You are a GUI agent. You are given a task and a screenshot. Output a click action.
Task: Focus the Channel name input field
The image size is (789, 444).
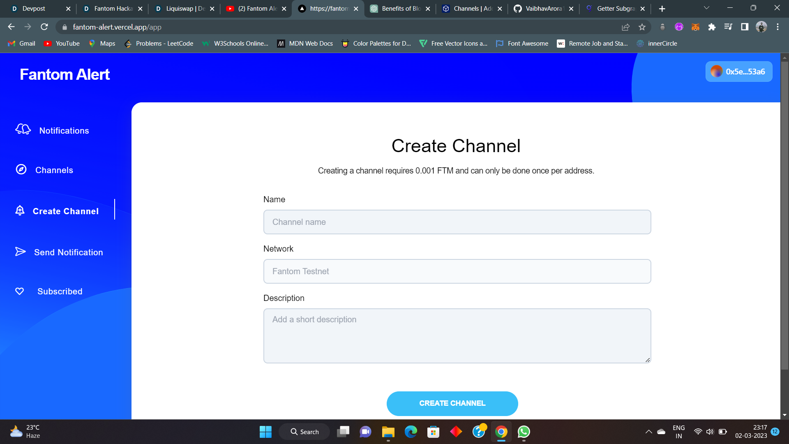pyautogui.click(x=457, y=222)
